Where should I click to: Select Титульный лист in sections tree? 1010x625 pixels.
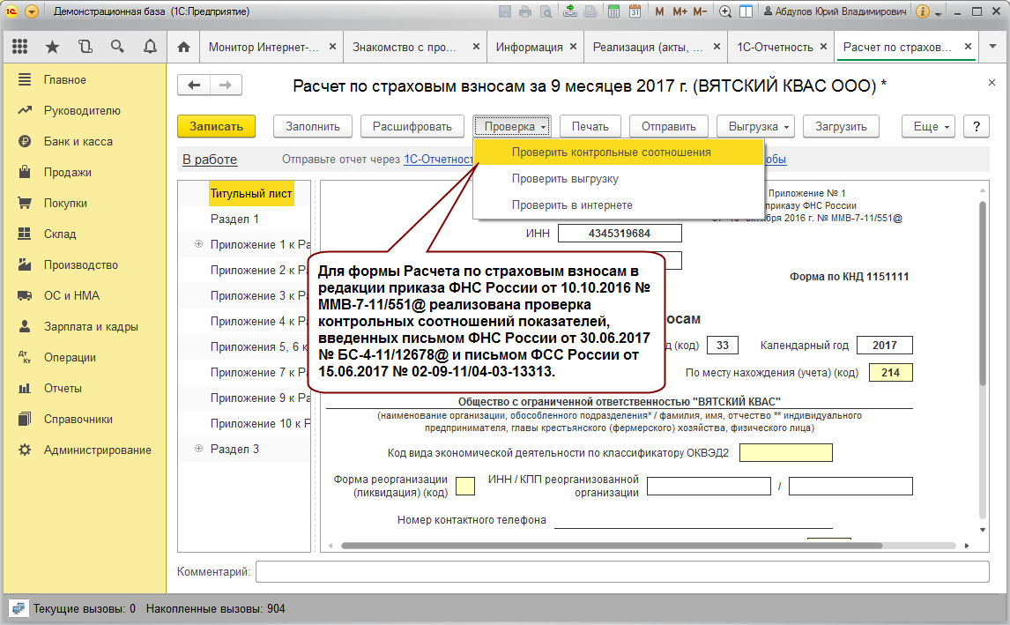[251, 193]
